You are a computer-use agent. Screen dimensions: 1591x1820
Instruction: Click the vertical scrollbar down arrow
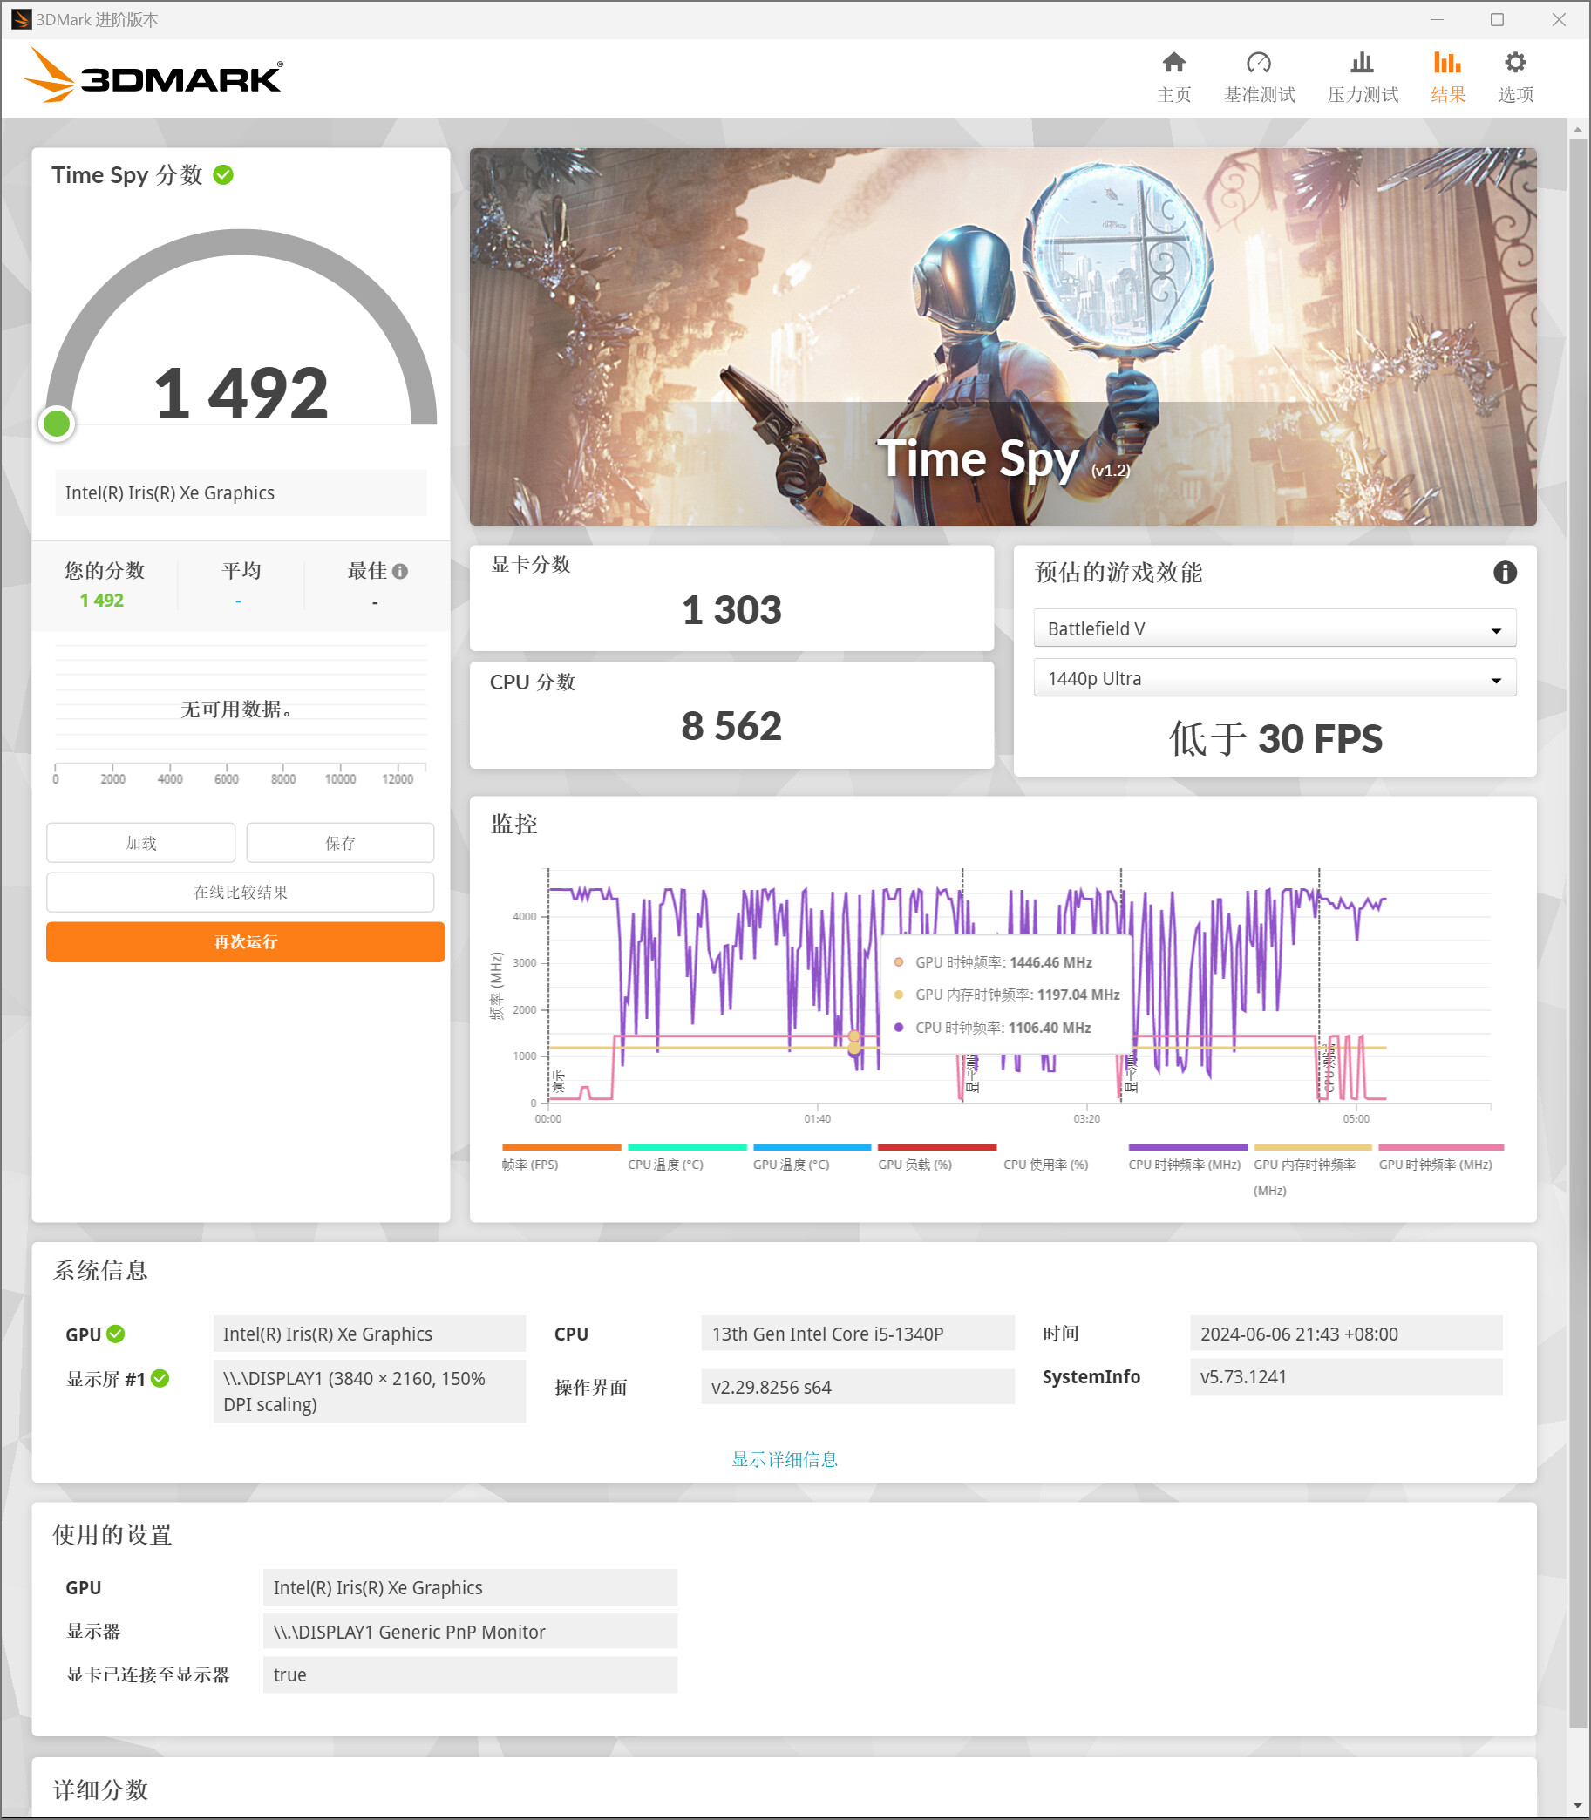1577,1806
